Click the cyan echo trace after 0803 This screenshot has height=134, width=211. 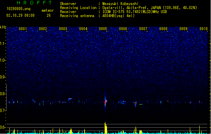click(x=70, y=99)
